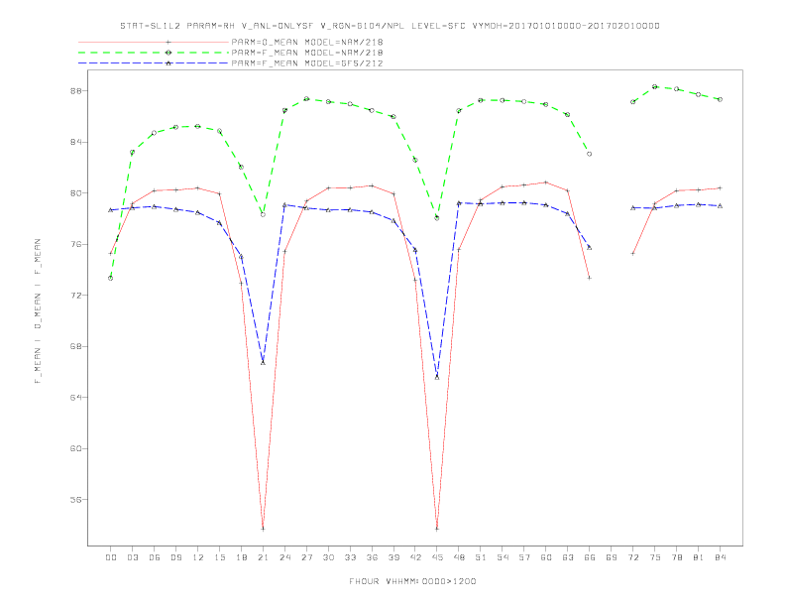Click x-axis tick label 27
Screen dimensions: 785x607
(x=307, y=557)
